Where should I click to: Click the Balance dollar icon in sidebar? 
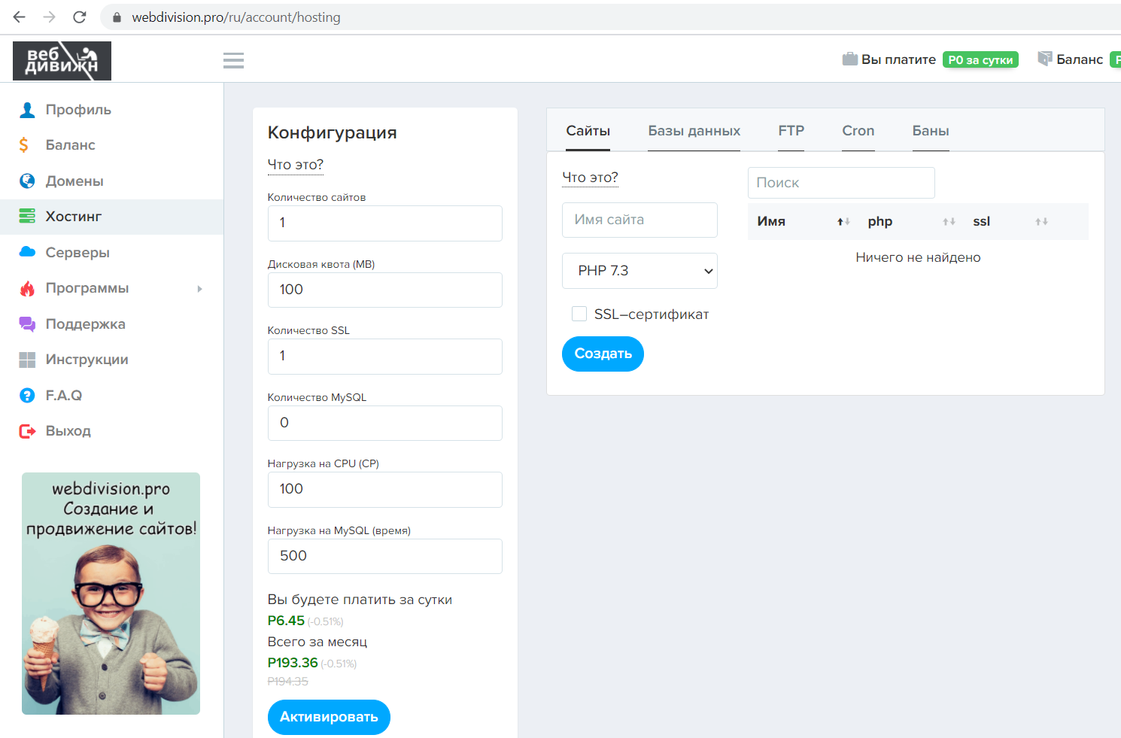click(x=24, y=145)
